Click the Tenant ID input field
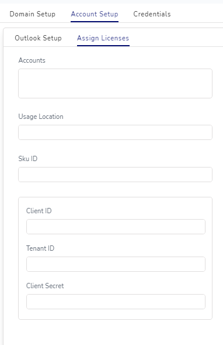Screen dimensions: 223x345 116,264
